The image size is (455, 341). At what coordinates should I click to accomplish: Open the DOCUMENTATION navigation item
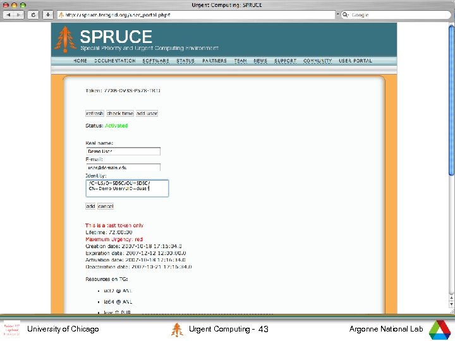point(115,61)
